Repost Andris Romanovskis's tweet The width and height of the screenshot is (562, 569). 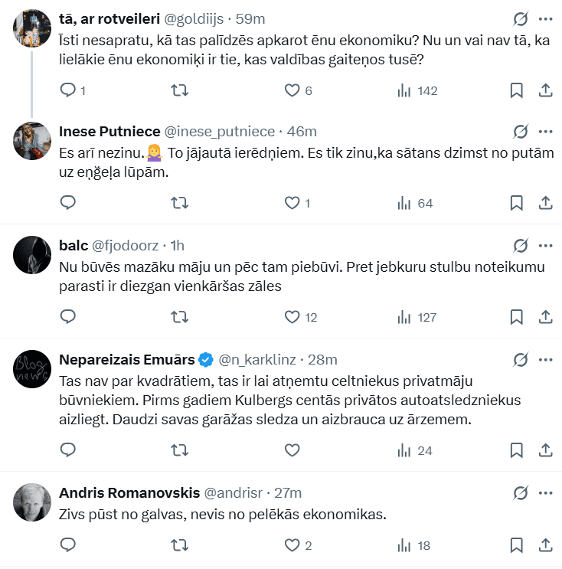point(179,545)
